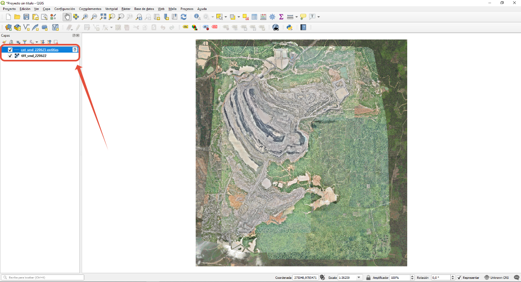Click the Unknown CRS button
This screenshot has height=282, width=521.
(497, 278)
